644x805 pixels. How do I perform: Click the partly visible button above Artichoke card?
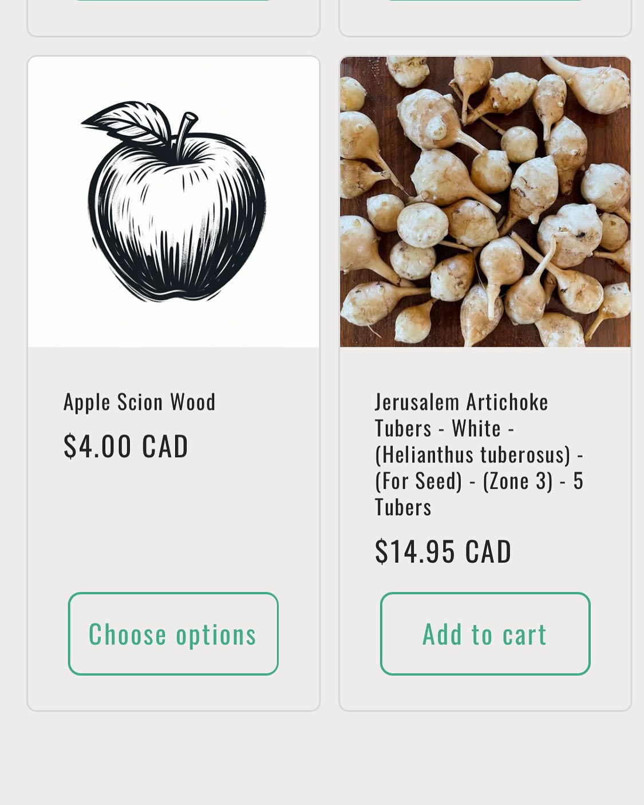click(485, 1)
